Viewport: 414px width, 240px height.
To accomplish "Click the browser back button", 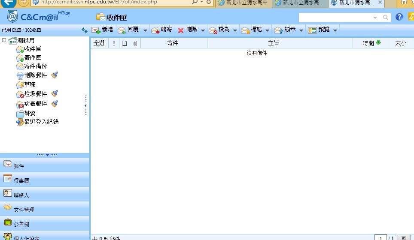I will [9, 3].
